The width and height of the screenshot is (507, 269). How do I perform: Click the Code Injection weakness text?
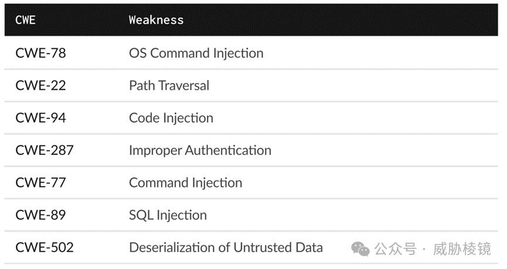[171, 118]
